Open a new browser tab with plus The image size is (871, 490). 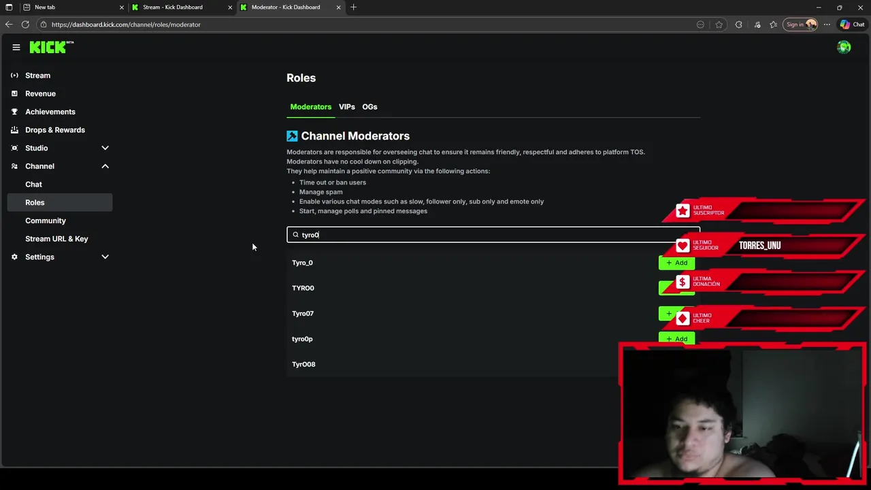pyautogui.click(x=353, y=7)
